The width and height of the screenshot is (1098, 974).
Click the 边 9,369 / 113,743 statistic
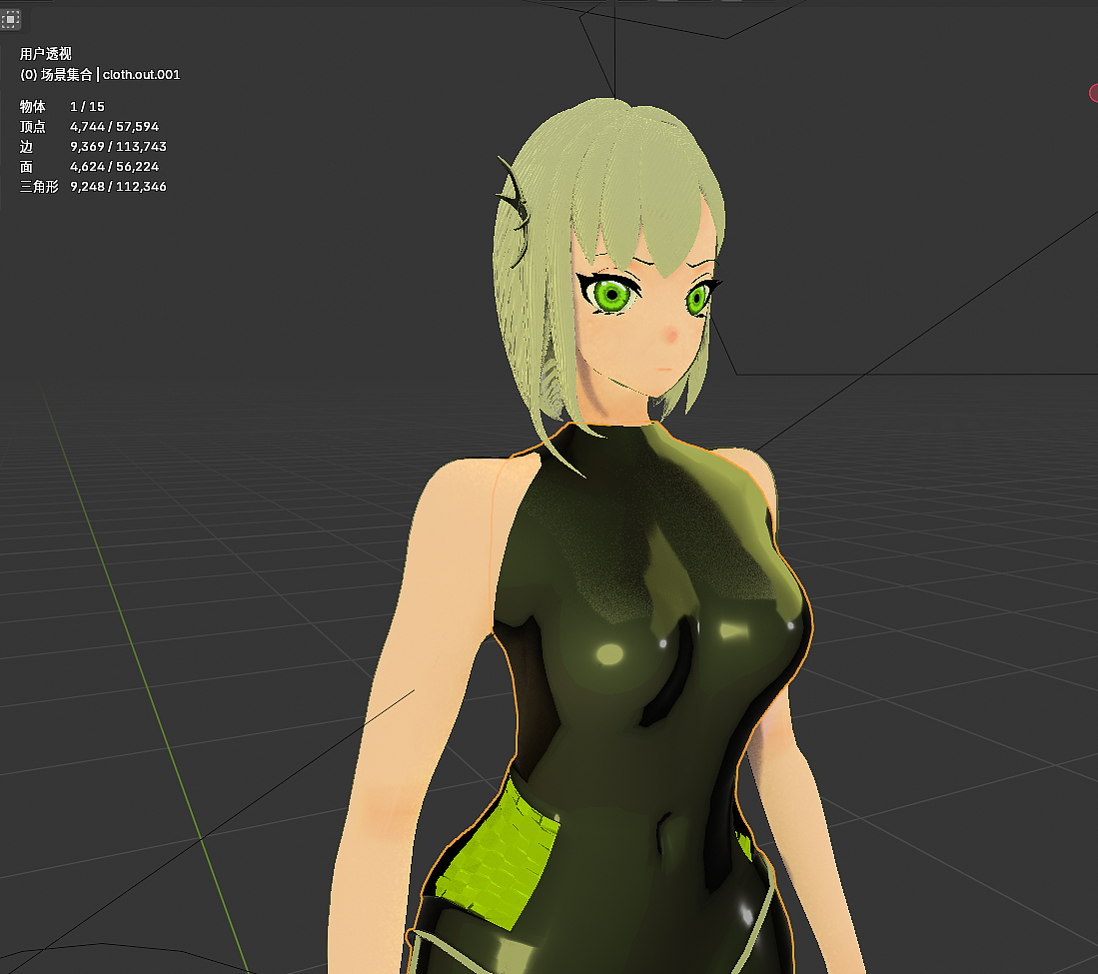pyautogui.click(x=93, y=146)
